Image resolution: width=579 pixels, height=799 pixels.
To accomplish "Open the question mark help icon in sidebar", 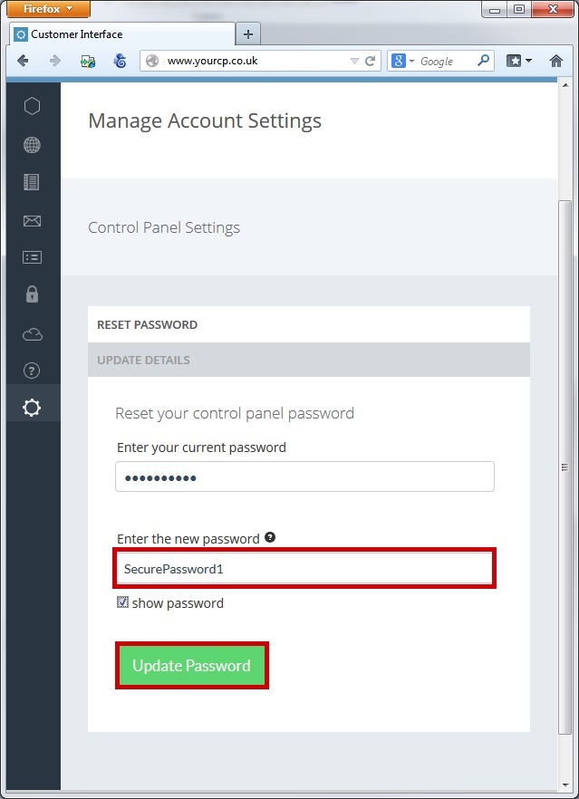I will pyautogui.click(x=32, y=370).
